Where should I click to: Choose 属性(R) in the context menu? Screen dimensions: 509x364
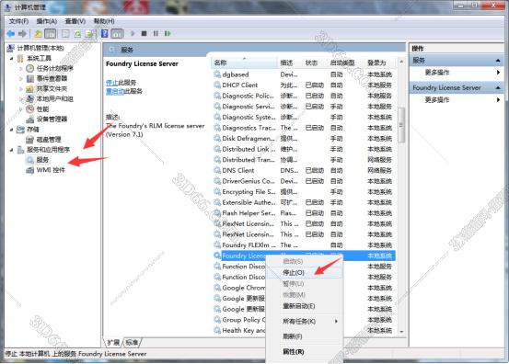click(294, 352)
